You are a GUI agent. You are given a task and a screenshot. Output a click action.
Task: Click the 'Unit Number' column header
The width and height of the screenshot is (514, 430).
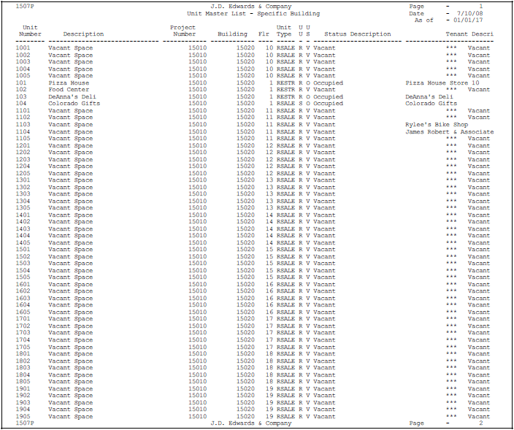[x=30, y=31]
